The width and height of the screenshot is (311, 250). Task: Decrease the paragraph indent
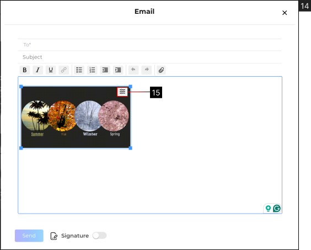pyautogui.click(x=105, y=70)
